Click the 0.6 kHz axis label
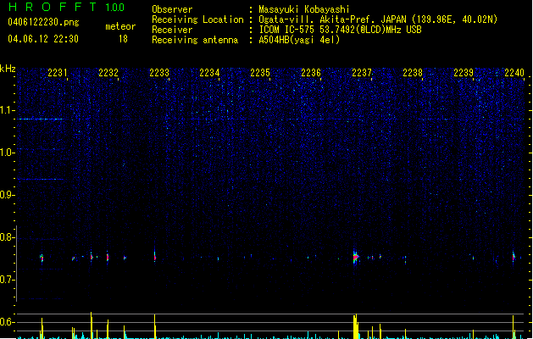Image resolution: width=533 pixels, height=339 pixels. (x=7, y=322)
